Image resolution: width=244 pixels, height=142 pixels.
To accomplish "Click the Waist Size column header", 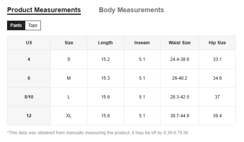I will point(180,43).
